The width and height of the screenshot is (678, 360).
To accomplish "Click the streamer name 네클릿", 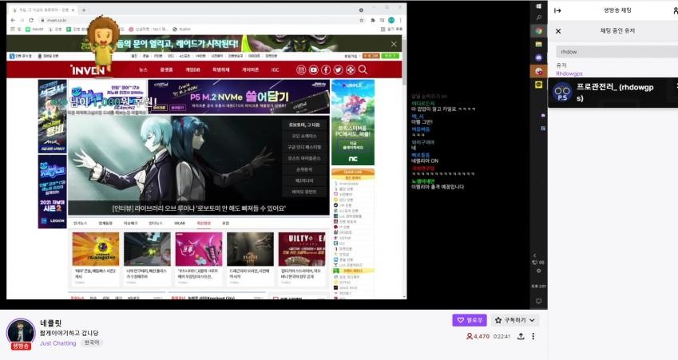I will [51, 322].
